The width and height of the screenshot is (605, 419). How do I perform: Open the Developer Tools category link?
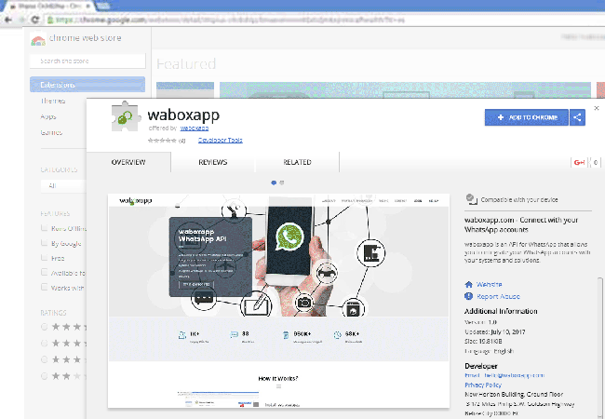pos(221,140)
